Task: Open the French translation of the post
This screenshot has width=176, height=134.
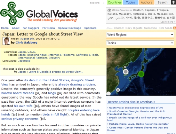Action: (x=51, y=72)
